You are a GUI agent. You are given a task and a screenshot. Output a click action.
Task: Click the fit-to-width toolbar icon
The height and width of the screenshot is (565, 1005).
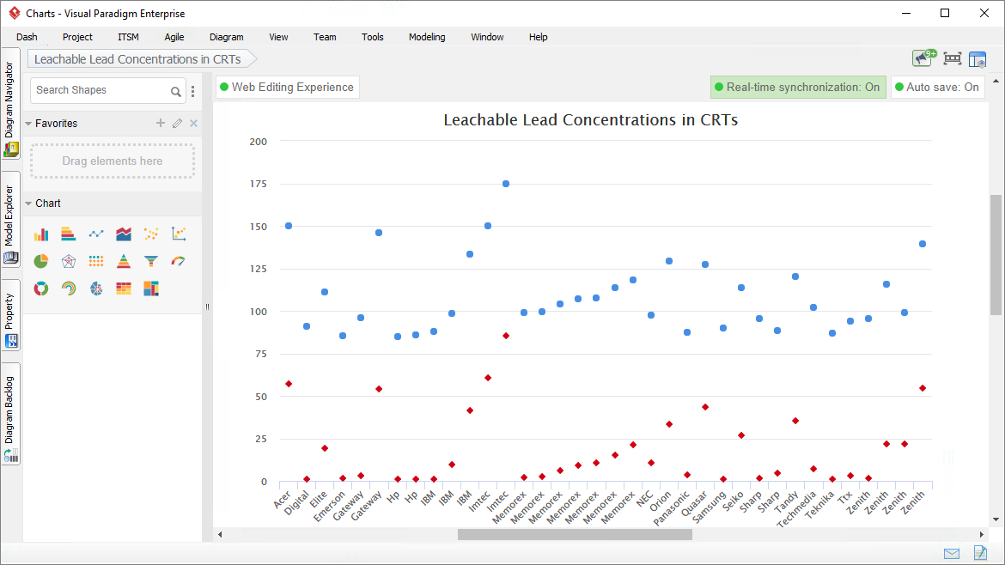point(953,59)
